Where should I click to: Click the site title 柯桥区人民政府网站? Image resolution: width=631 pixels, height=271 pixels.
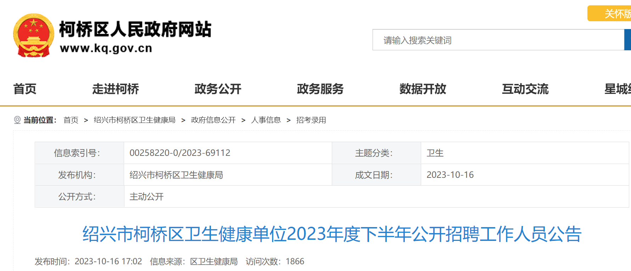[x=135, y=29]
